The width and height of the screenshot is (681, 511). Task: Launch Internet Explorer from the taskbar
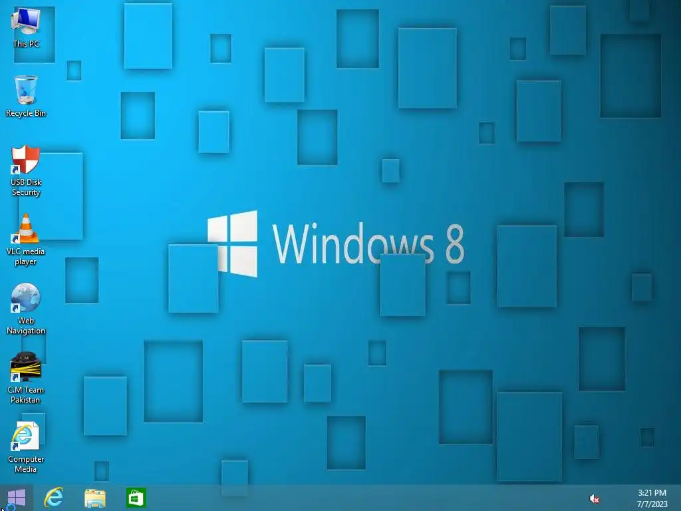(x=54, y=498)
